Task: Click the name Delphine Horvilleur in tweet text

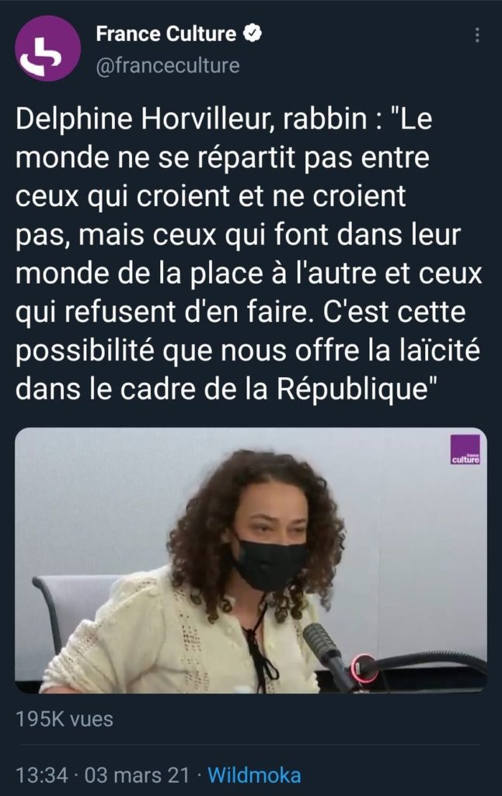Action: 145,119
